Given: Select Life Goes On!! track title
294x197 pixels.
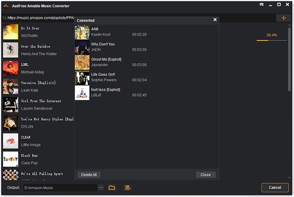Looking at the screenshot, I should 103,74.
